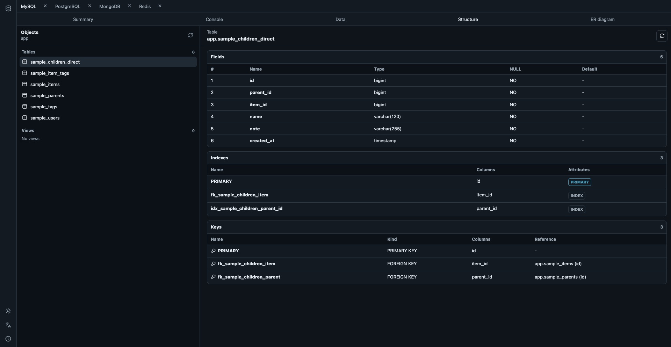
Task: Close the PostgreSQL connection tab
Action: tap(89, 6)
